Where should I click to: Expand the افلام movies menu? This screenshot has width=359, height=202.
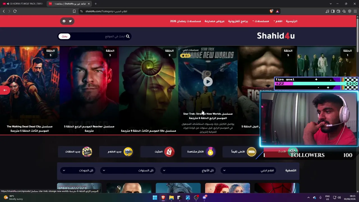coord(278,21)
